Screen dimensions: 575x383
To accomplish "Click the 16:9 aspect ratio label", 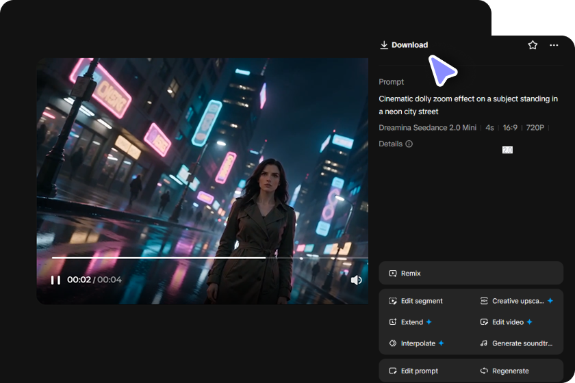I will [x=510, y=127].
